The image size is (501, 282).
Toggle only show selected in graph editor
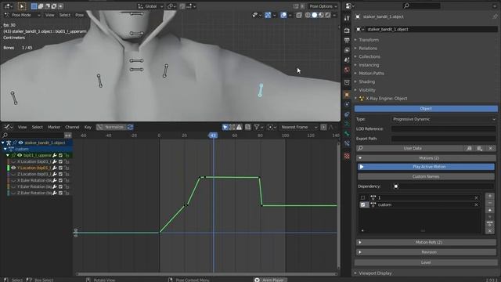(225, 127)
